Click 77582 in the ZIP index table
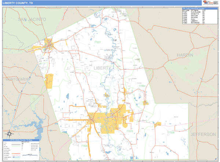This screenshot has height=162, width=220. (x=185, y=23)
